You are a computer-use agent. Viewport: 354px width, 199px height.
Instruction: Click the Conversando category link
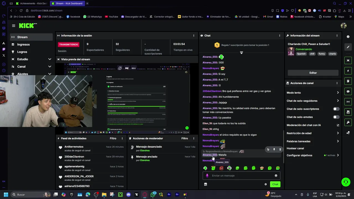pyautogui.click(x=304, y=49)
